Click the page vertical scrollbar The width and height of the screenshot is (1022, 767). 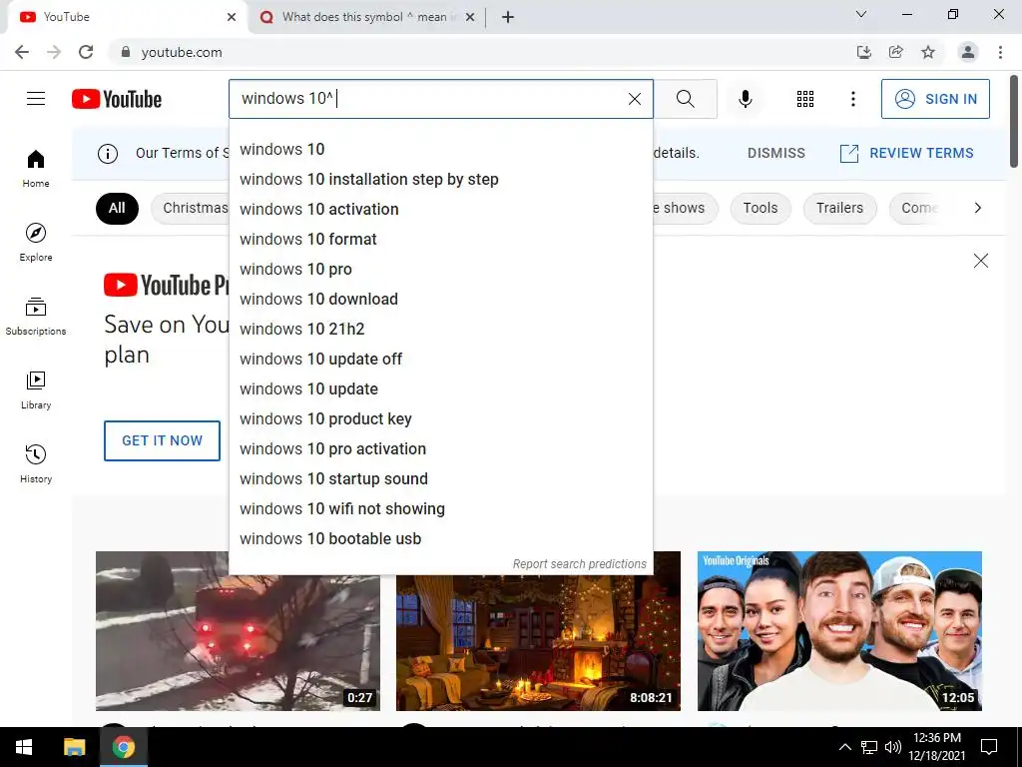1014,122
